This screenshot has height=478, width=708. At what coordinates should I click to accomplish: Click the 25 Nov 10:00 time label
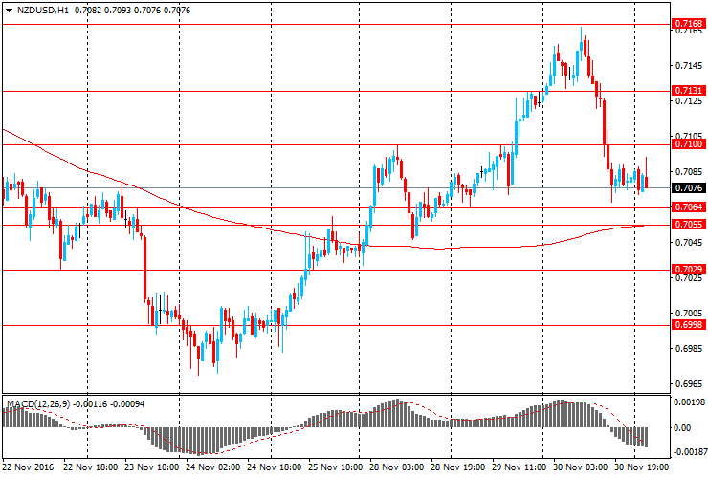coord(338,468)
